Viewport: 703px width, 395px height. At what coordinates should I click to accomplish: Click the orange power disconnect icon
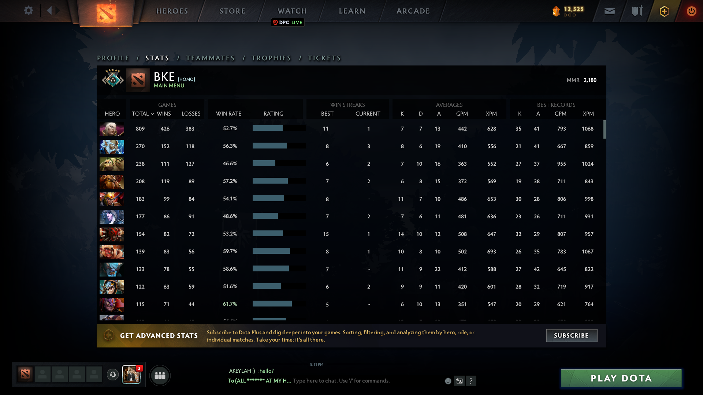pyautogui.click(x=691, y=11)
